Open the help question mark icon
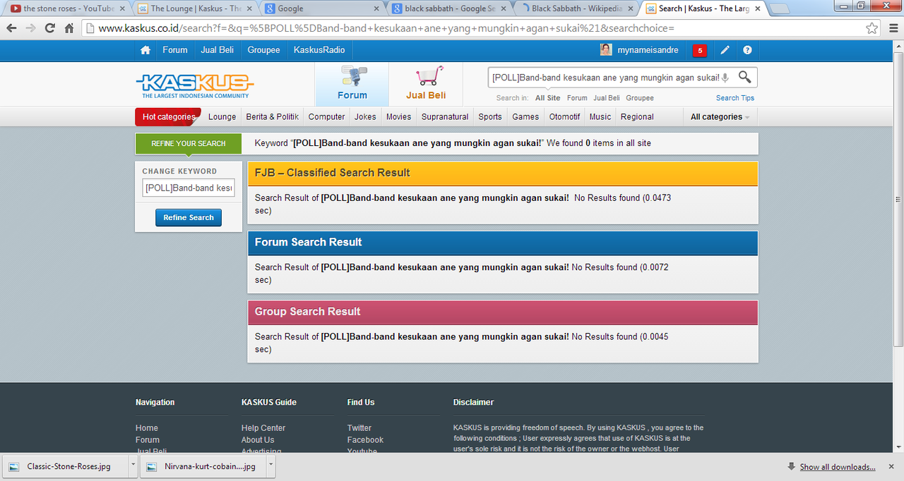Viewport: 904px width, 481px height. coord(747,50)
